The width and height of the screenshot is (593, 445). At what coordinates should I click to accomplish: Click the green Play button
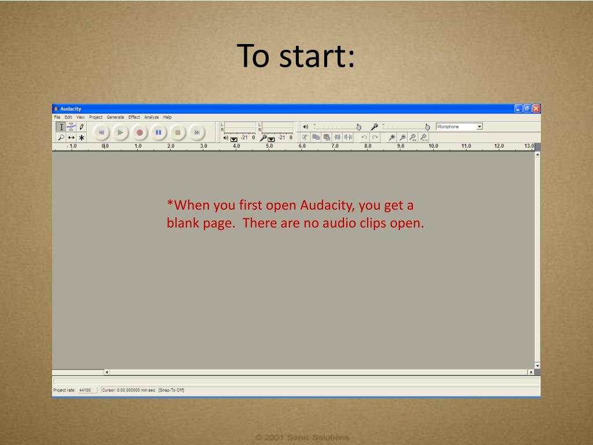(x=120, y=133)
